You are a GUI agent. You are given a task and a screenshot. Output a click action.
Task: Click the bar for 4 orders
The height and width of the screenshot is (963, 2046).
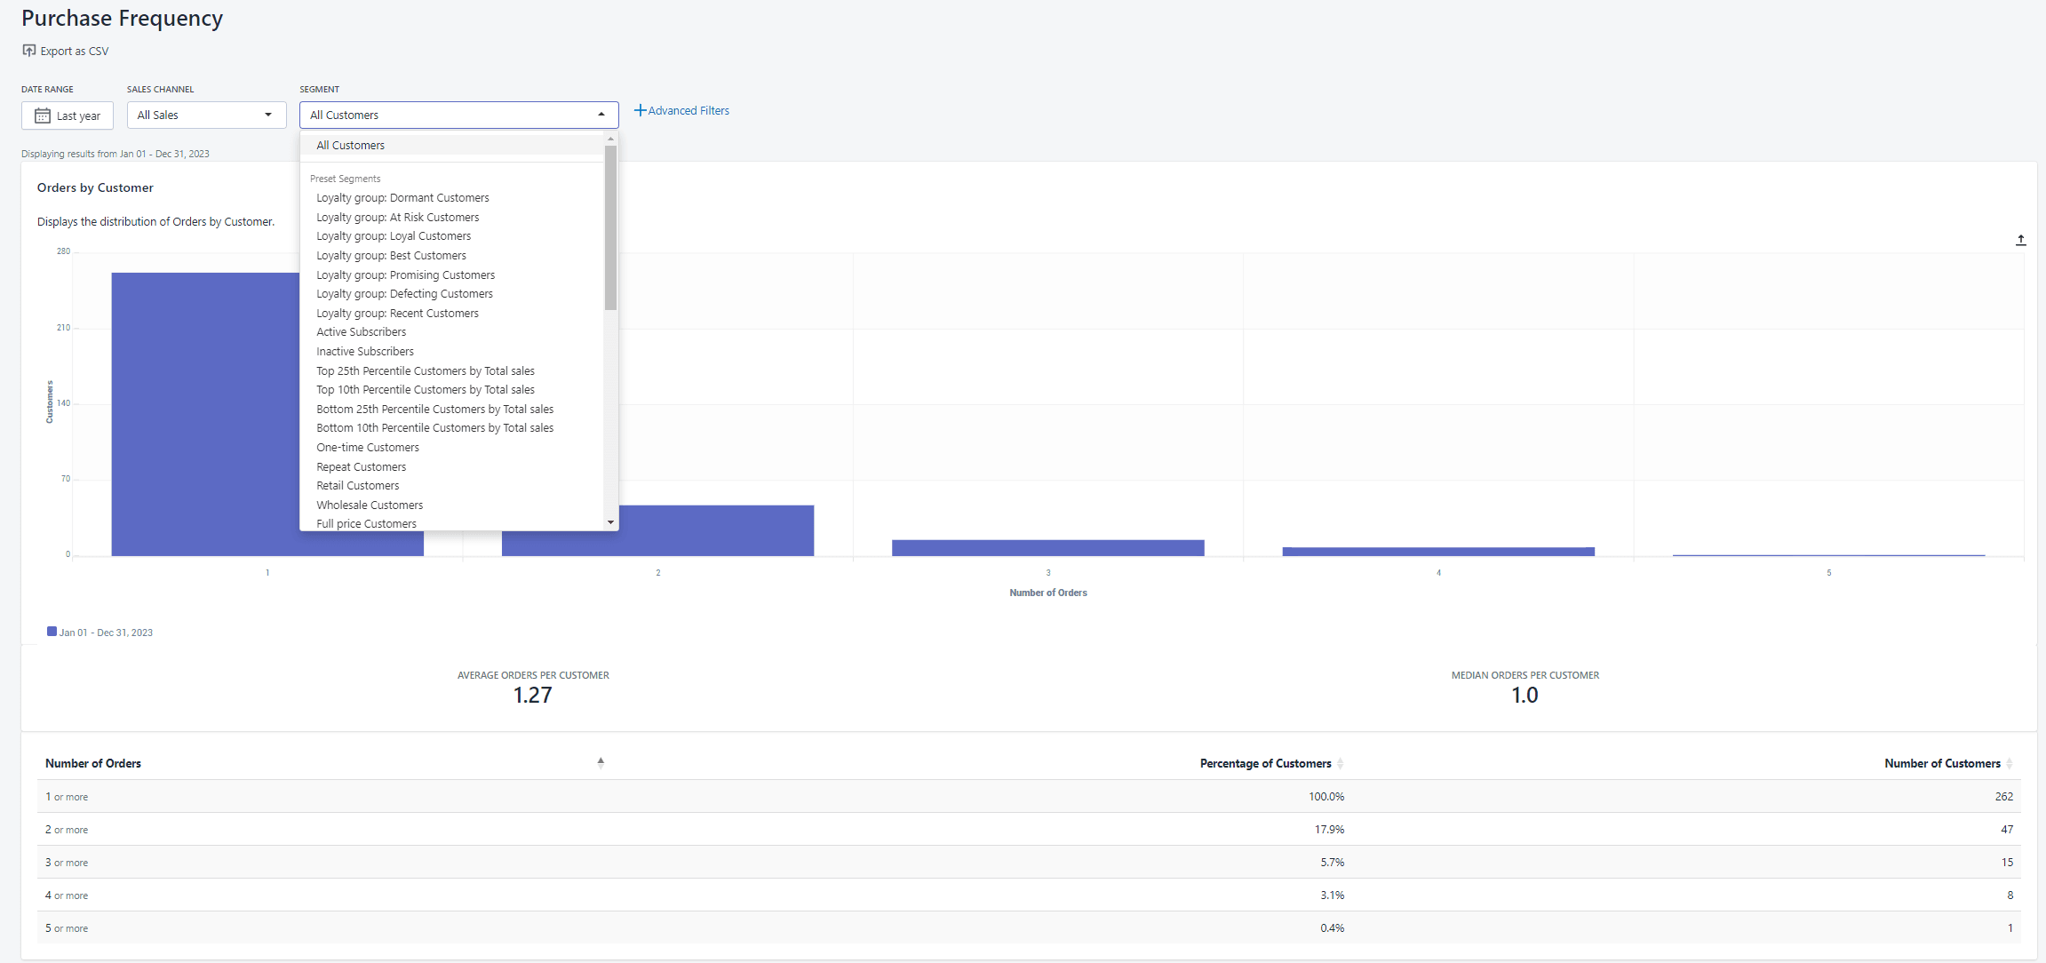[x=1438, y=552]
